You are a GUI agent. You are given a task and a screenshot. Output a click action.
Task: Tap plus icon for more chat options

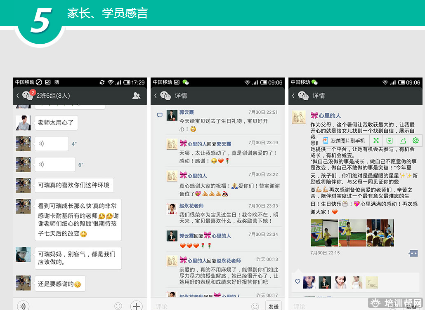pos(136,306)
